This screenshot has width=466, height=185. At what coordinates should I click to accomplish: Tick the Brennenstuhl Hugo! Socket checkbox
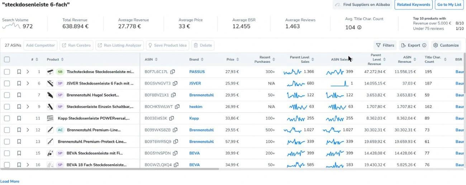click(x=7, y=95)
